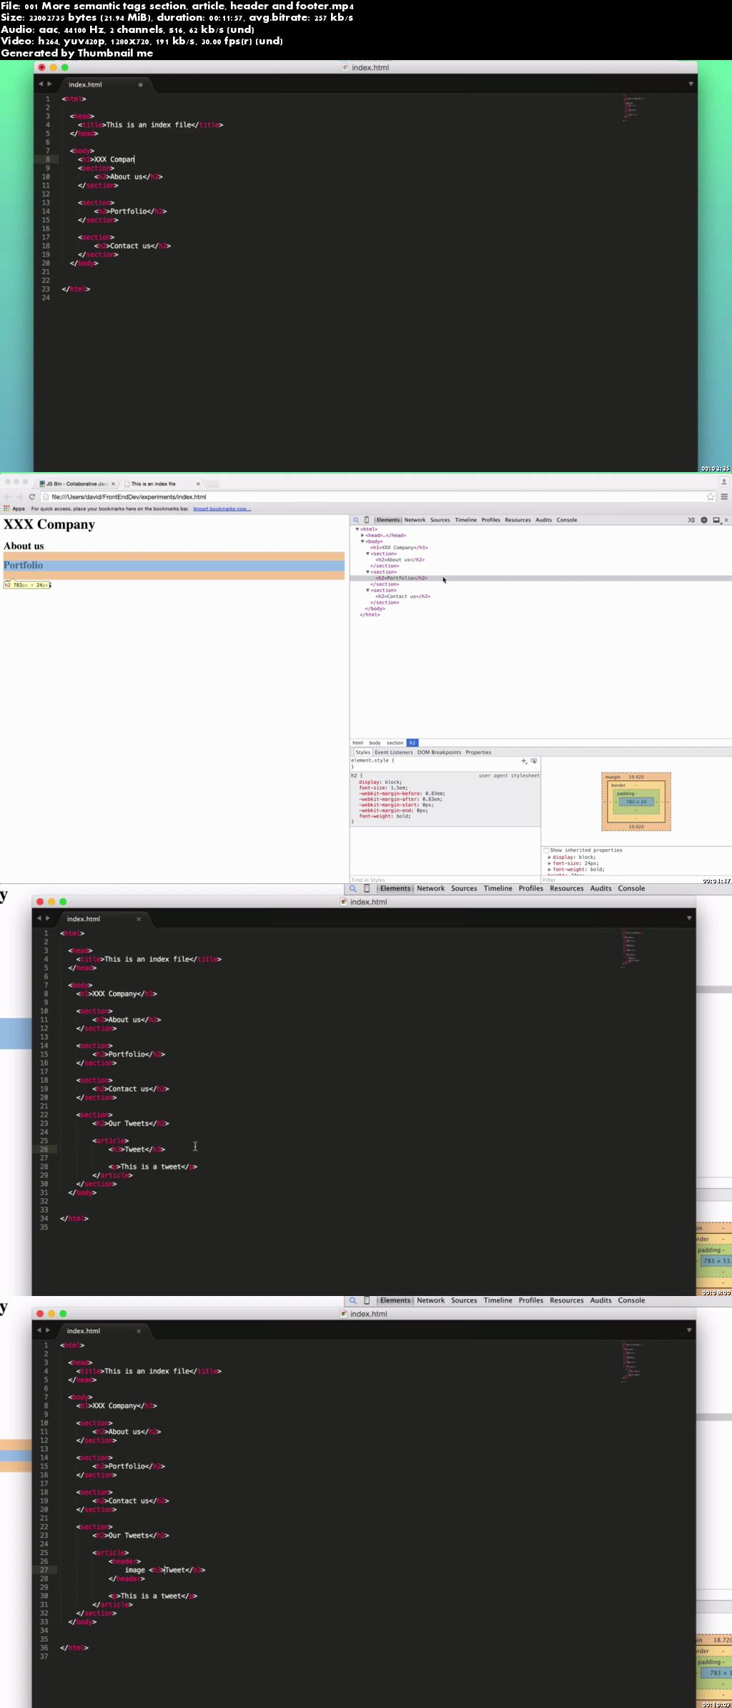The width and height of the screenshot is (732, 1708).
Task: Collapse the section containing Contact us in Elements tree
Action: click(x=367, y=590)
